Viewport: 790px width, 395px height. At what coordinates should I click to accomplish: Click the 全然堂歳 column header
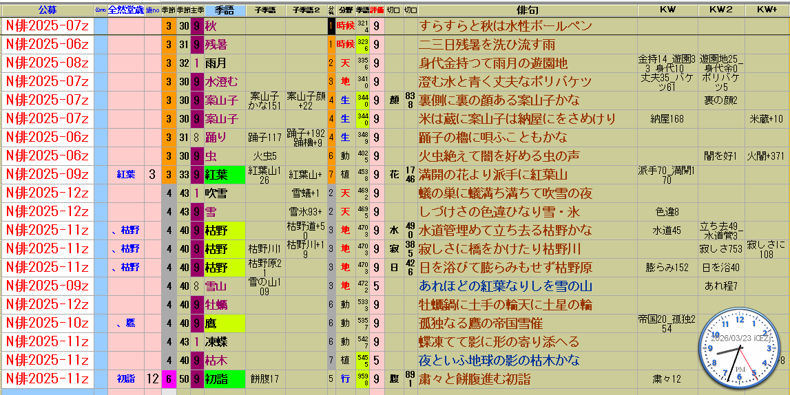tap(126, 10)
